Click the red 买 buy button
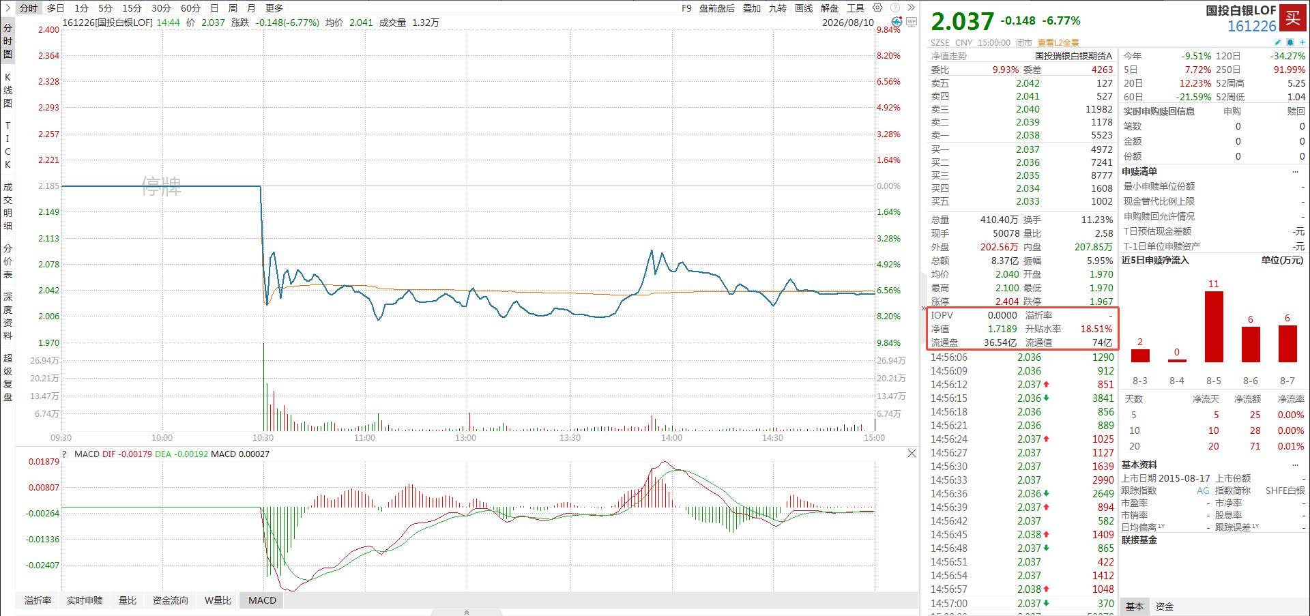This screenshot has height=616, width=1310. 1294,18
